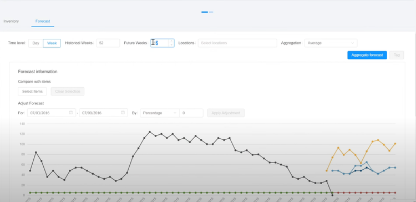Image resolution: width=416 pixels, height=202 pixels.
Task: Switch to the Forecast tab
Action: tap(43, 21)
